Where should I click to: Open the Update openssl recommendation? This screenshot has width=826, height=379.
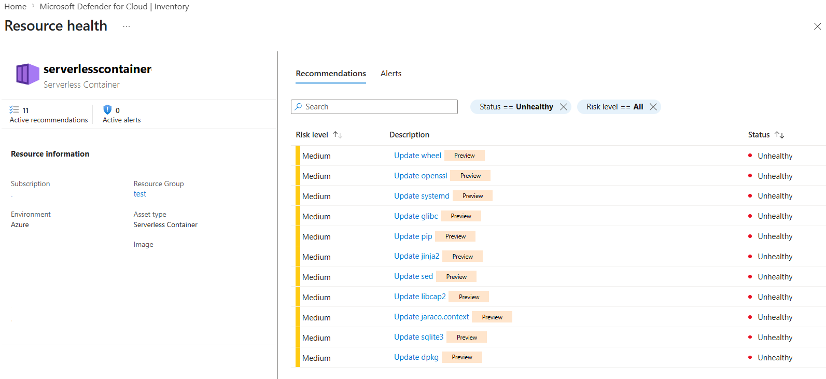click(421, 176)
